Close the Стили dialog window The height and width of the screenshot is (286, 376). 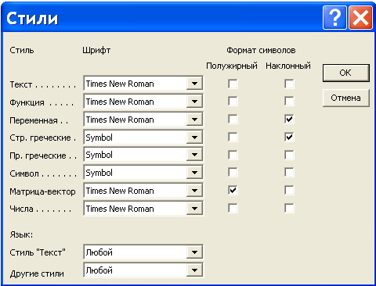click(360, 18)
